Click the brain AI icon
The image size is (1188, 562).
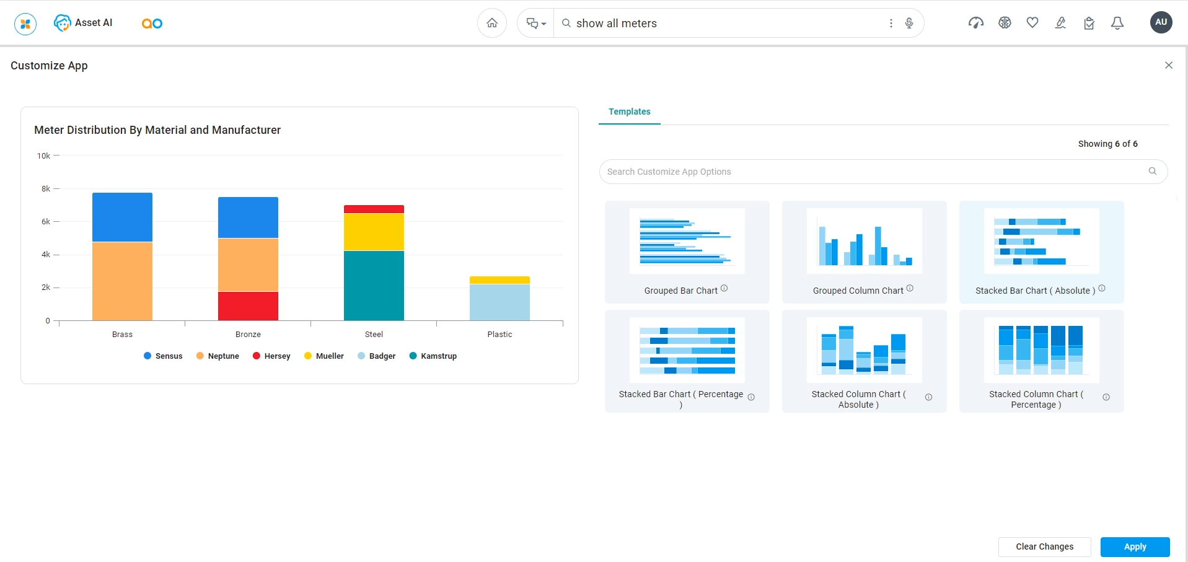pos(1005,23)
